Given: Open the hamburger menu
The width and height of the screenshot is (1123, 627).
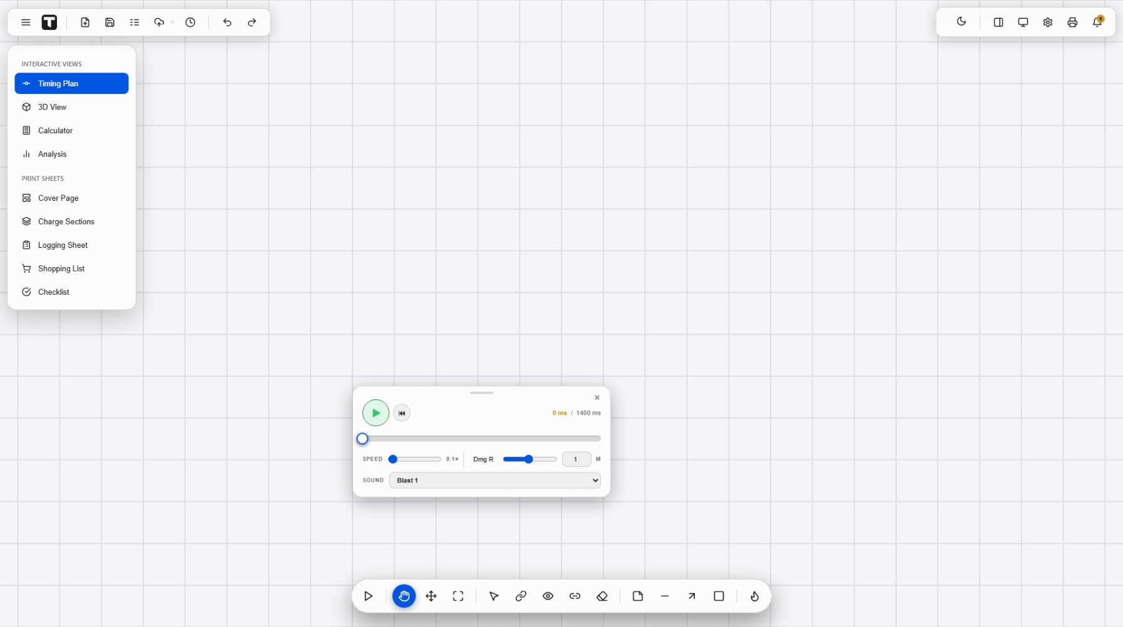Looking at the screenshot, I should click(26, 23).
